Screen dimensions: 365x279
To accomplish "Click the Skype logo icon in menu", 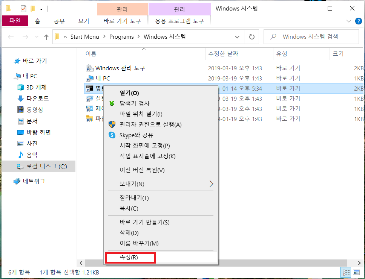I will tap(112, 135).
